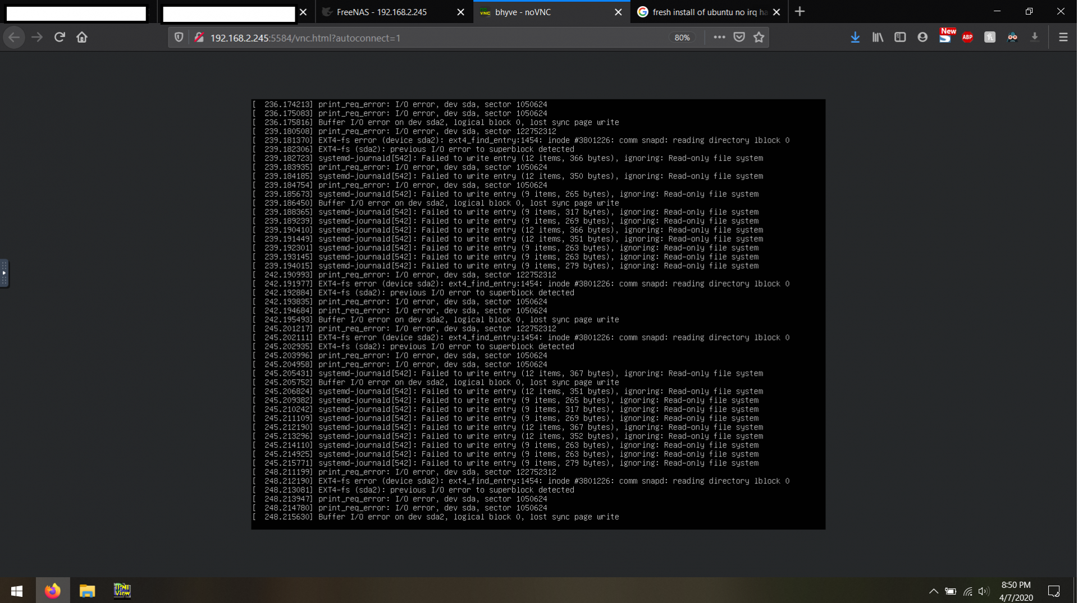
Task: Open the Firefox account menu
Action: [x=922, y=38]
